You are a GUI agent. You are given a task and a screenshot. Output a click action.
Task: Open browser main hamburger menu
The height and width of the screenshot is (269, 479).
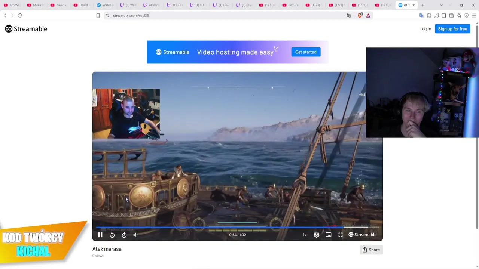coord(474,15)
